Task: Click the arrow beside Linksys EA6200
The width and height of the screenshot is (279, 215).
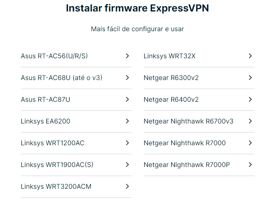Action: tap(127, 121)
